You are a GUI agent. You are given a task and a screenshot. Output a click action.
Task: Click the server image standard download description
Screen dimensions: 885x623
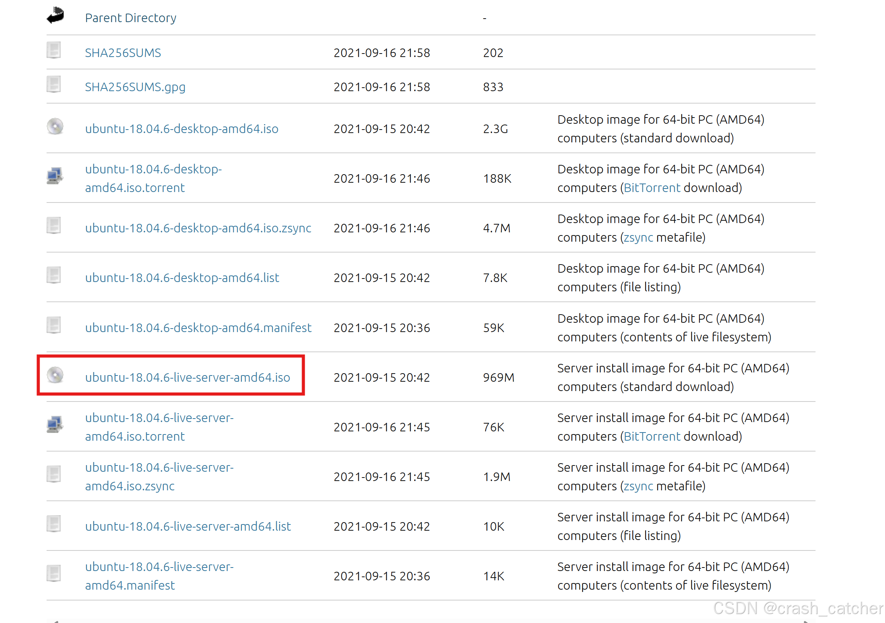click(673, 377)
